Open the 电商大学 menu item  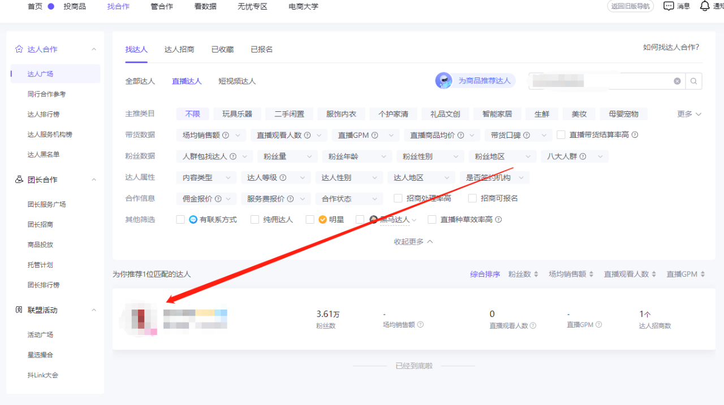tap(303, 6)
